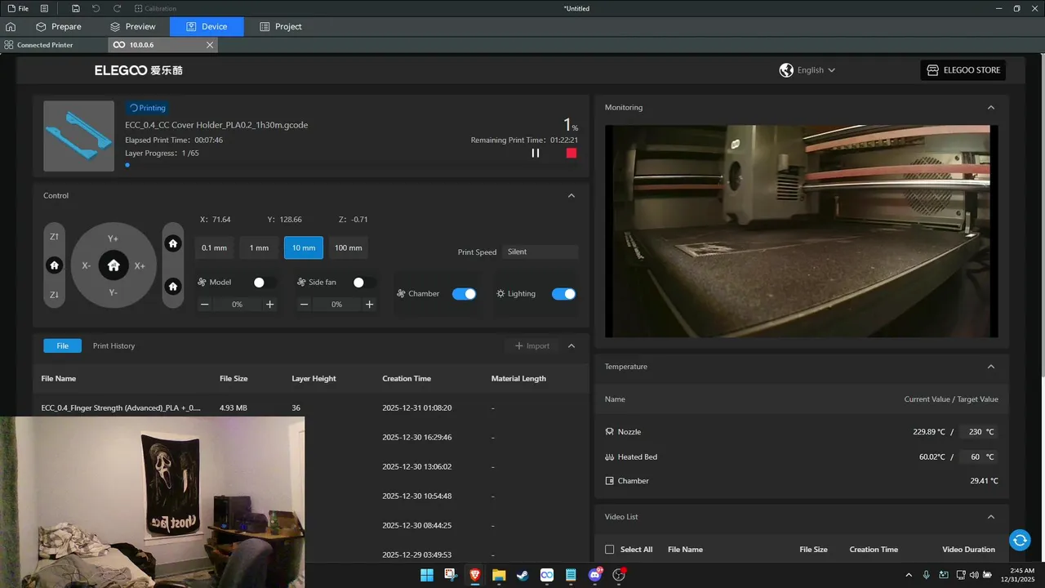
Task: Open the Print Speed Silent dropdown
Action: coord(540,252)
